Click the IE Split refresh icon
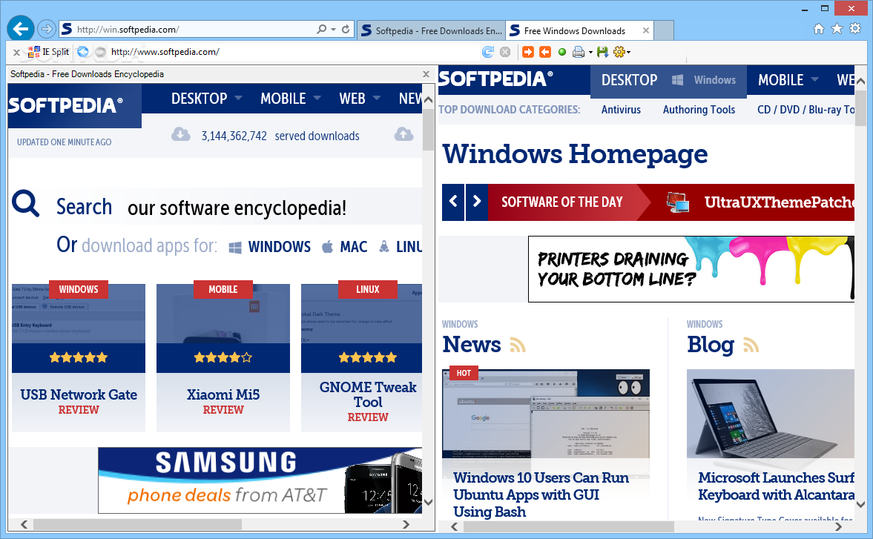This screenshot has height=539, width=873. (x=488, y=52)
